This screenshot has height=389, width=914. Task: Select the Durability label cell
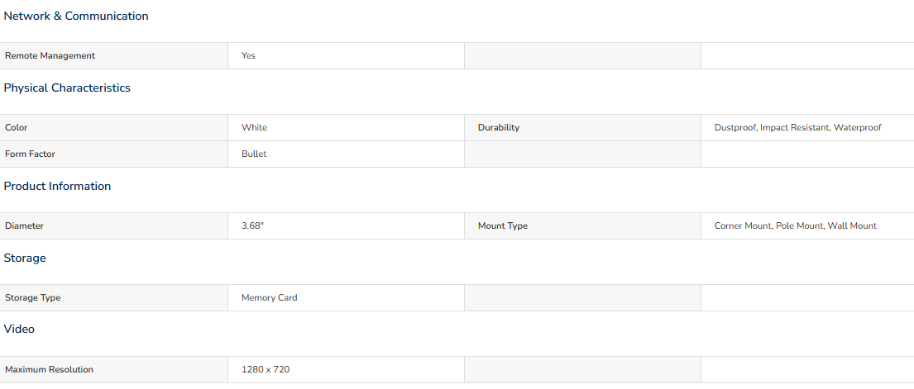pyautogui.click(x=582, y=127)
